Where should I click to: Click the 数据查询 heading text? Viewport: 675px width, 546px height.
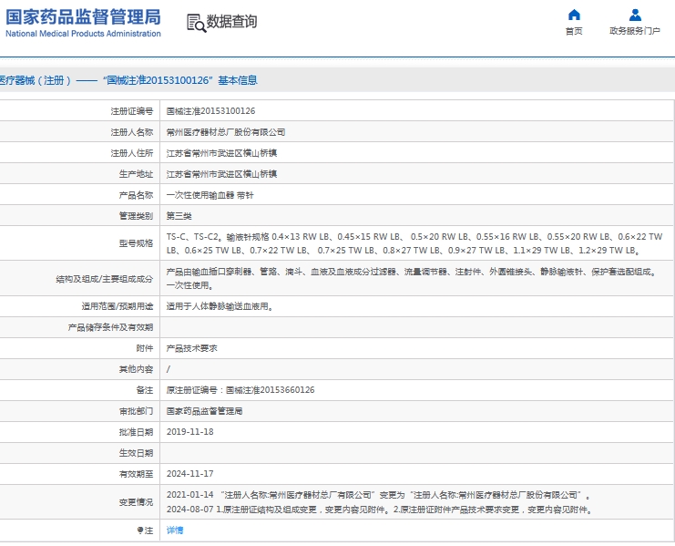[232, 21]
